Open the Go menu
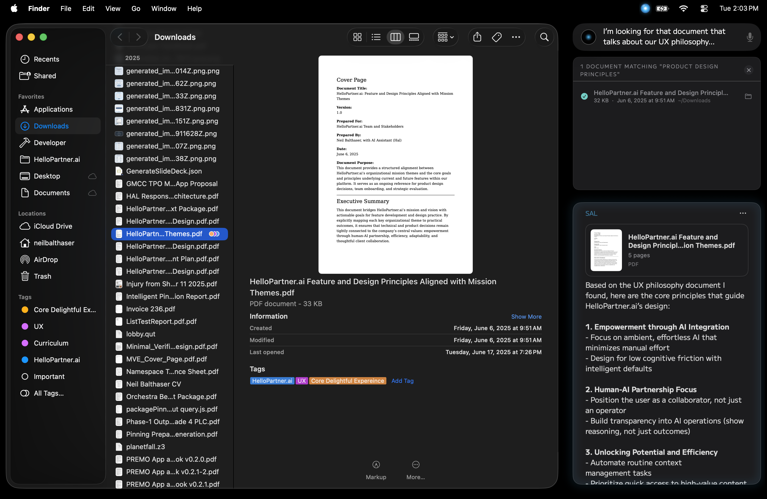767x499 pixels. click(136, 9)
